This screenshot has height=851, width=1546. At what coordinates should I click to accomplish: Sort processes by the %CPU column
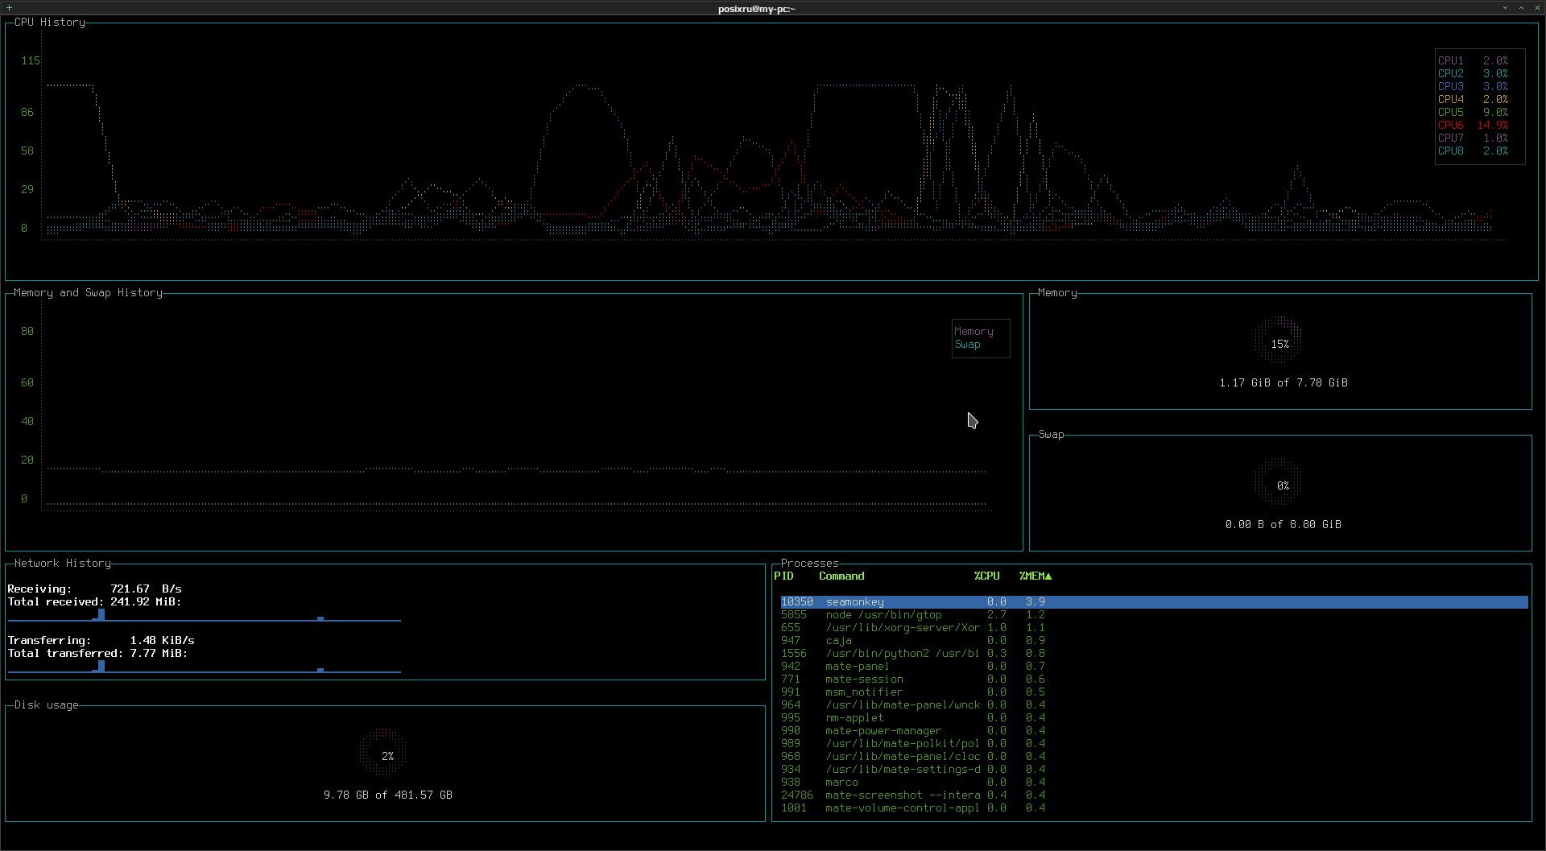(986, 576)
